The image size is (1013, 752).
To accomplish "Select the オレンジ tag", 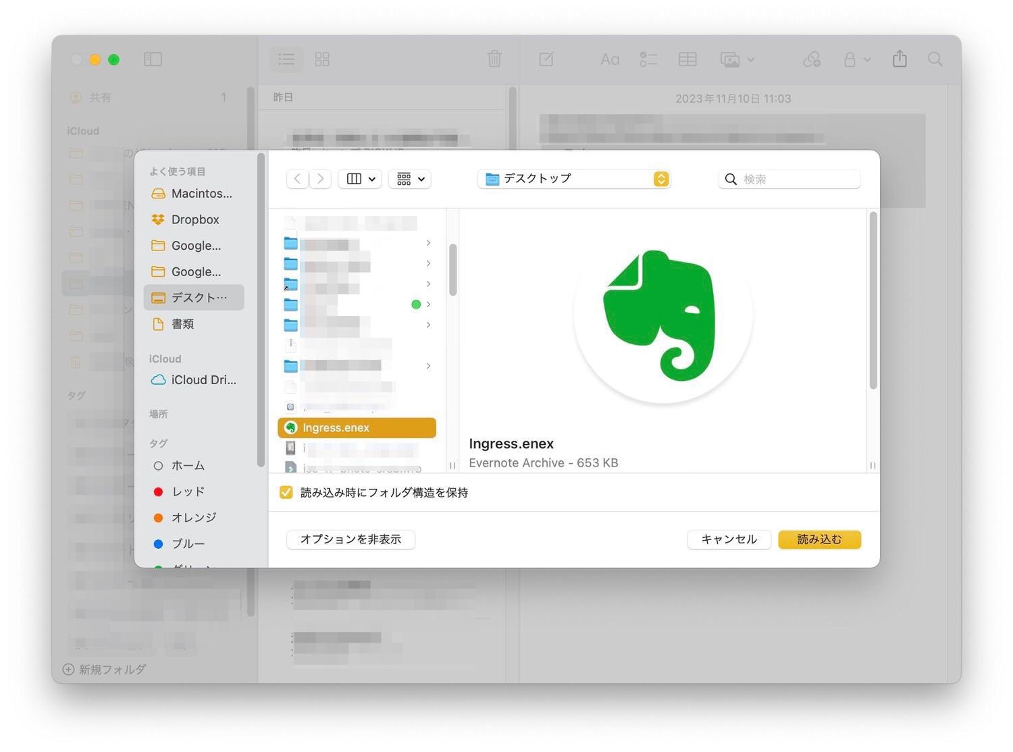I will coord(194,518).
